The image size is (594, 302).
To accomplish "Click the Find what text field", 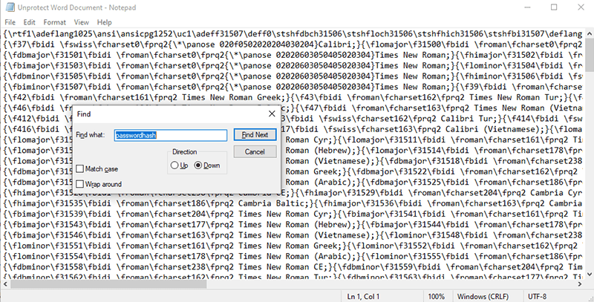I will point(170,136).
